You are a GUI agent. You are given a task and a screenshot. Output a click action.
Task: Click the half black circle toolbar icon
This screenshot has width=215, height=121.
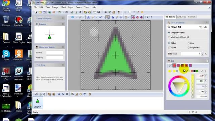tap(105, 12)
